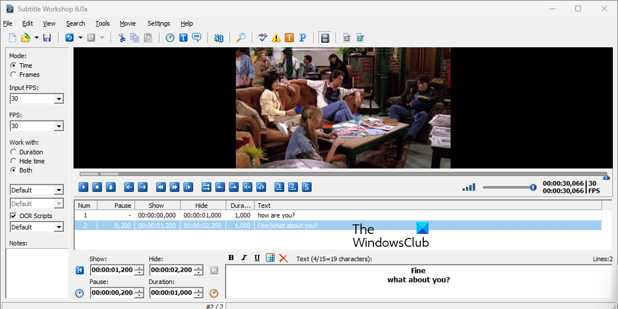Screen dimensions: 618x309
Task: Open the spell check ABC icon
Action: click(x=263, y=38)
